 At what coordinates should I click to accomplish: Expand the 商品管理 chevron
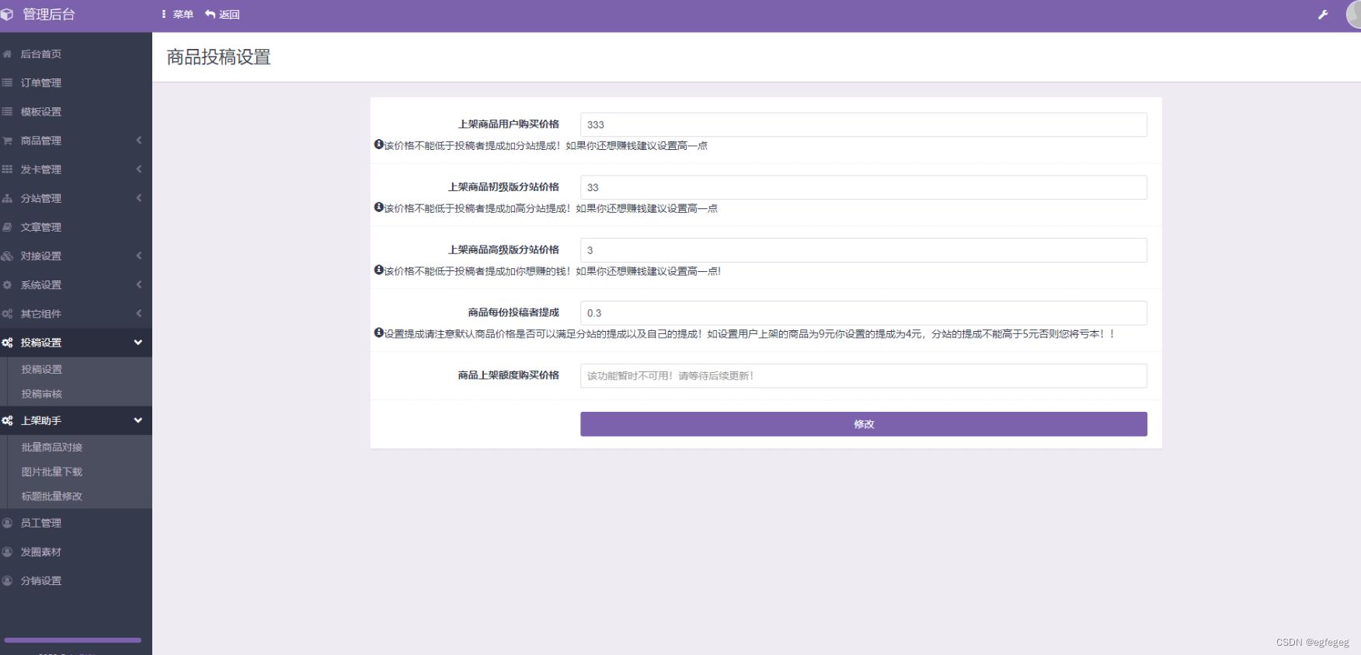[x=139, y=141]
